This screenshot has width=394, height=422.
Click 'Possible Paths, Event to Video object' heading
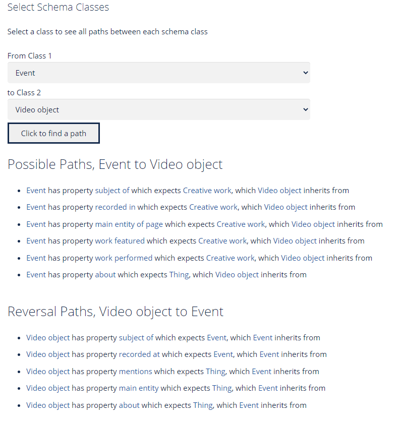click(115, 164)
